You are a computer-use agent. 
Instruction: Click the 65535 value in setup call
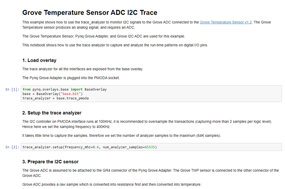click(150, 147)
